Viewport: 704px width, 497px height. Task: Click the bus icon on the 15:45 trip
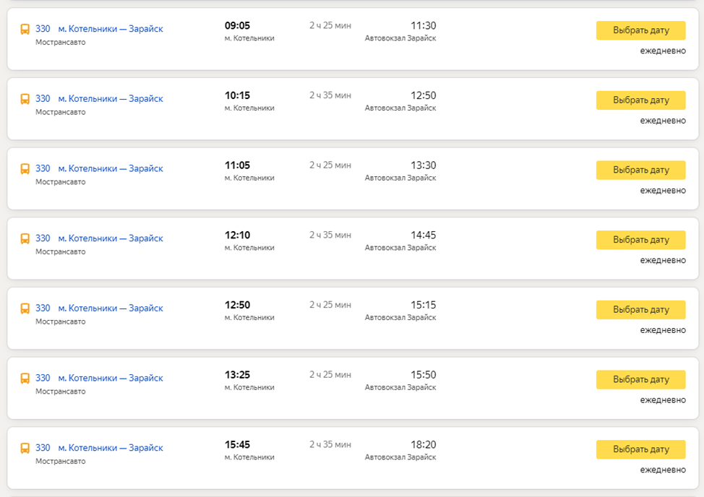[25, 449]
